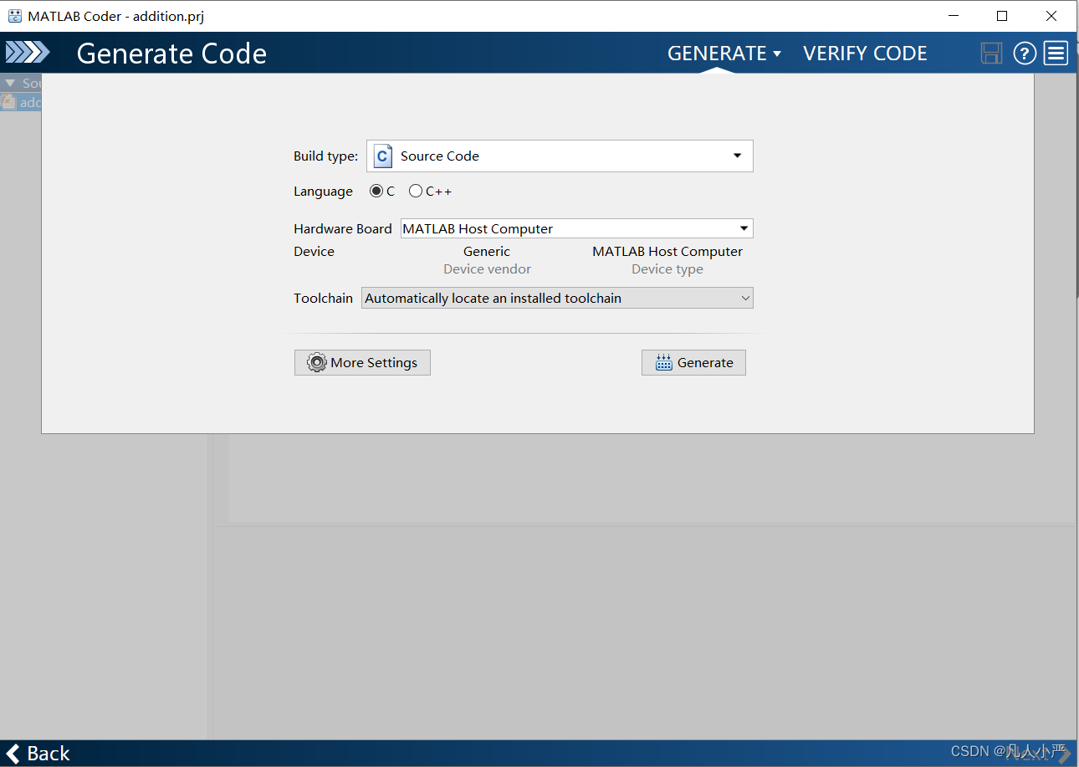Viewport: 1079px width, 767px height.
Task: Click the Generate button
Action: coord(693,362)
